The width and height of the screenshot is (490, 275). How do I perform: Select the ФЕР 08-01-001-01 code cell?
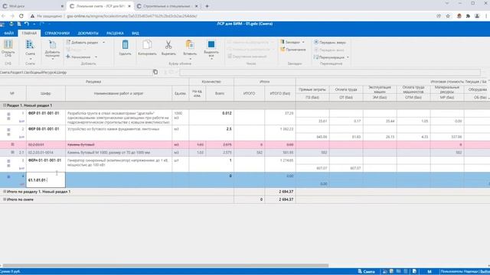[x=46, y=133]
